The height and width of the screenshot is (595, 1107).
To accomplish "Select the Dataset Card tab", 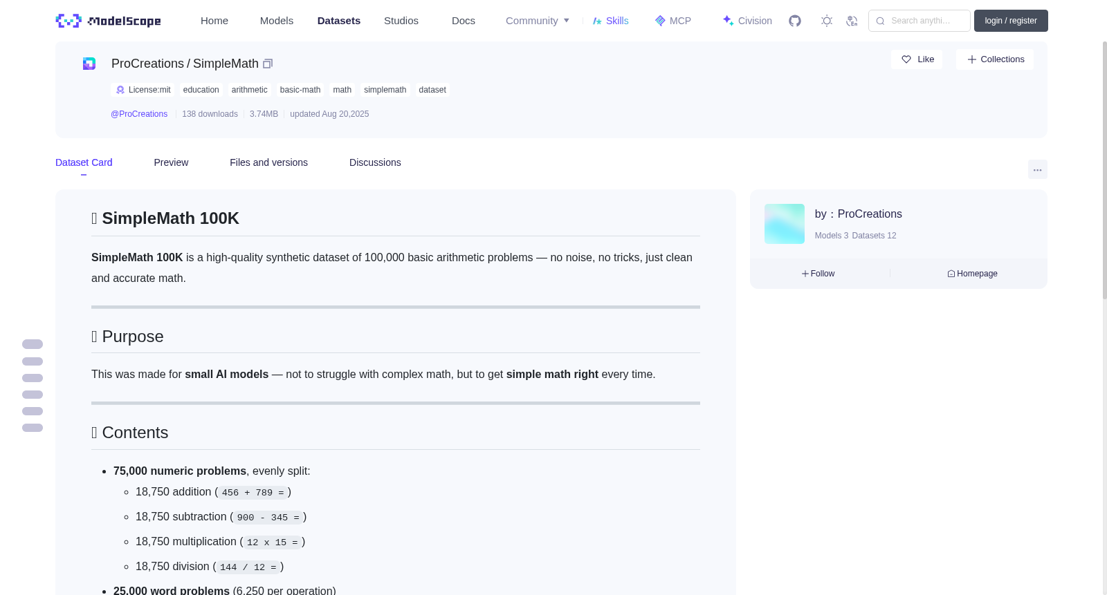I will 84,162.
